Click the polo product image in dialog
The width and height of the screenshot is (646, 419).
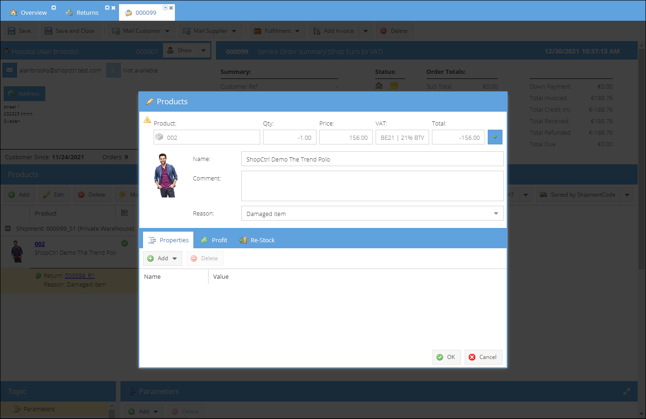click(166, 176)
